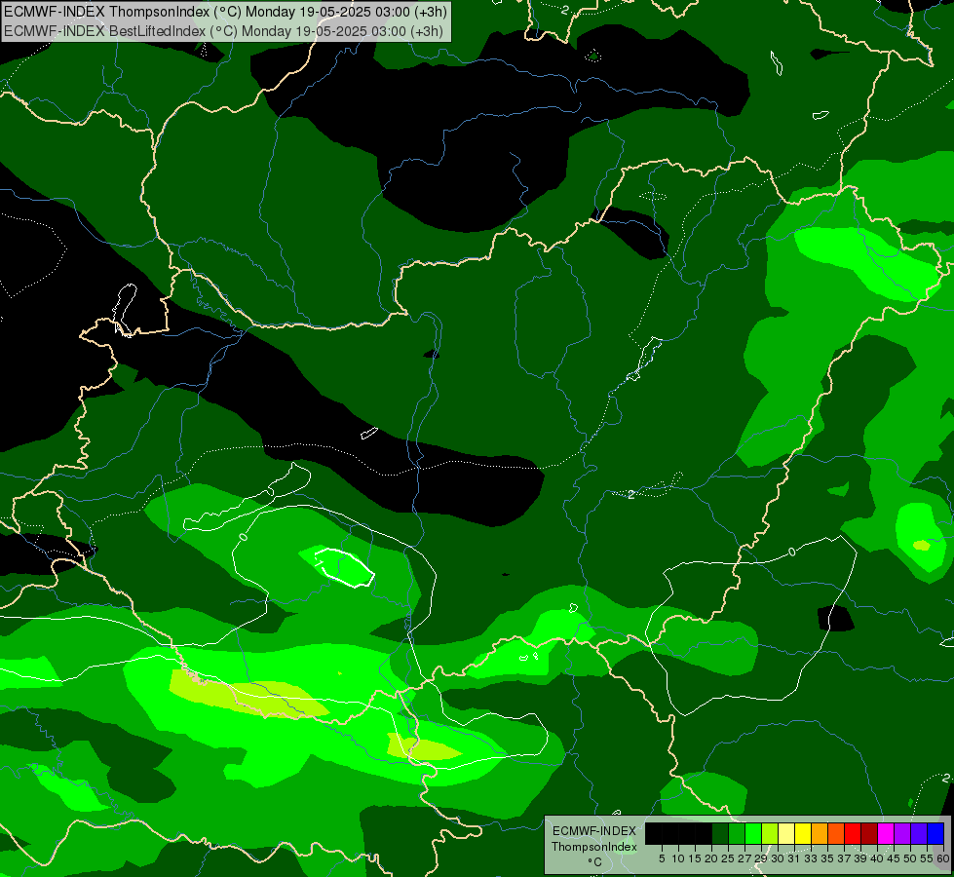Screen dimensions: 954x877
Task: Click the black 15–20 legend swatch
Action: point(704,833)
